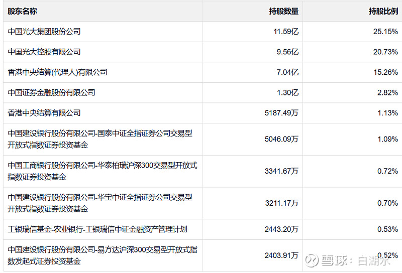Select the 7.04亿 holding value

[x=287, y=72]
